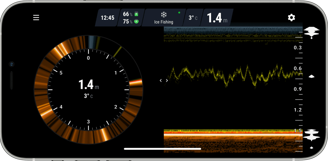328x161 pixels.
Task: Tap the 0.9 depth scale label
Action: pyautogui.click(x=298, y=89)
